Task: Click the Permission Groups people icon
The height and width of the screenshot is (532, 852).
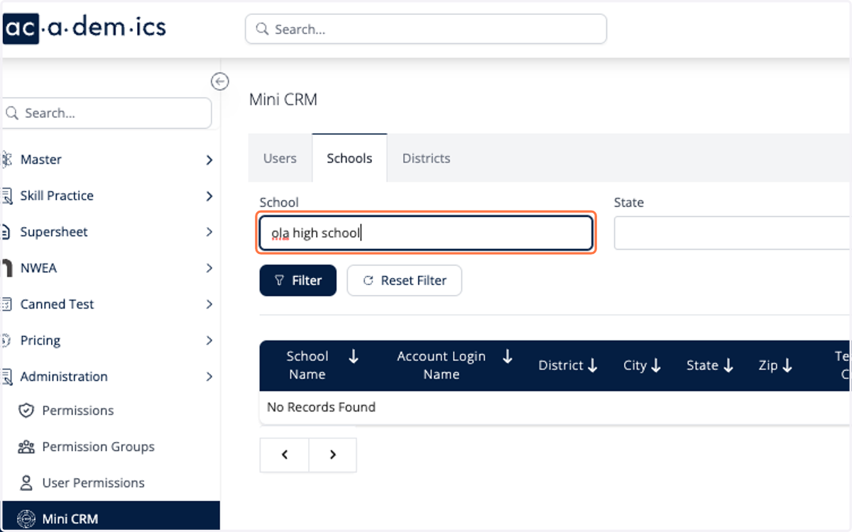Action: tap(26, 447)
